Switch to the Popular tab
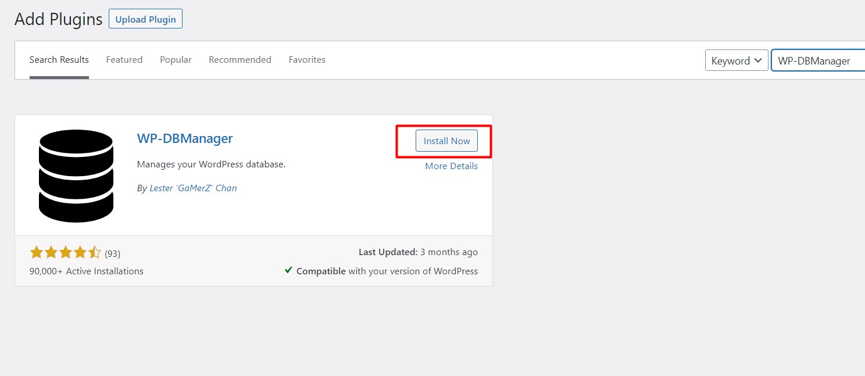Screen dimensions: 865x376 (176, 60)
